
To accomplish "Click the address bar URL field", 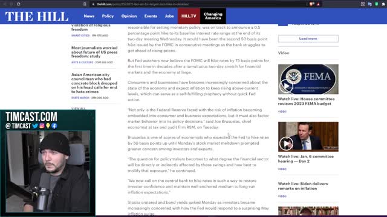I will [x=198, y=4].
